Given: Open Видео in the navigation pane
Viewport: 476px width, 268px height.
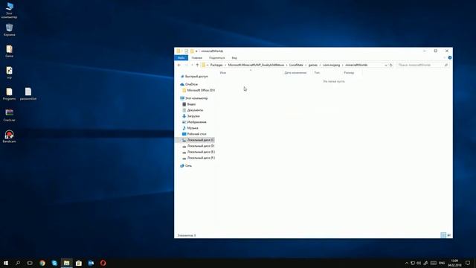Looking at the screenshot, I should pyautogui.click(x=191, y=104).
